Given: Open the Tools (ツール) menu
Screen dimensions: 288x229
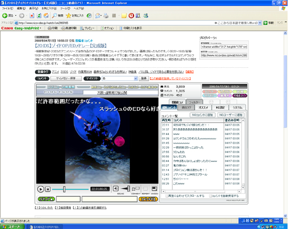Looking at the screenshot, I should tap(65, 9).
